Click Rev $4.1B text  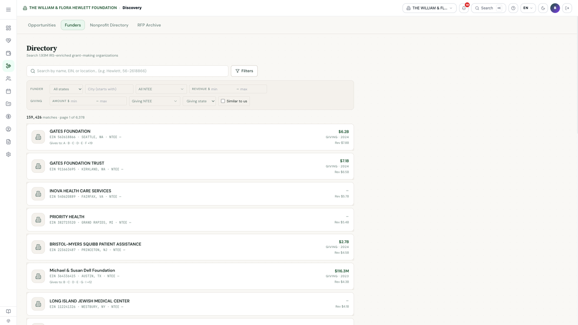click(342, 307)
